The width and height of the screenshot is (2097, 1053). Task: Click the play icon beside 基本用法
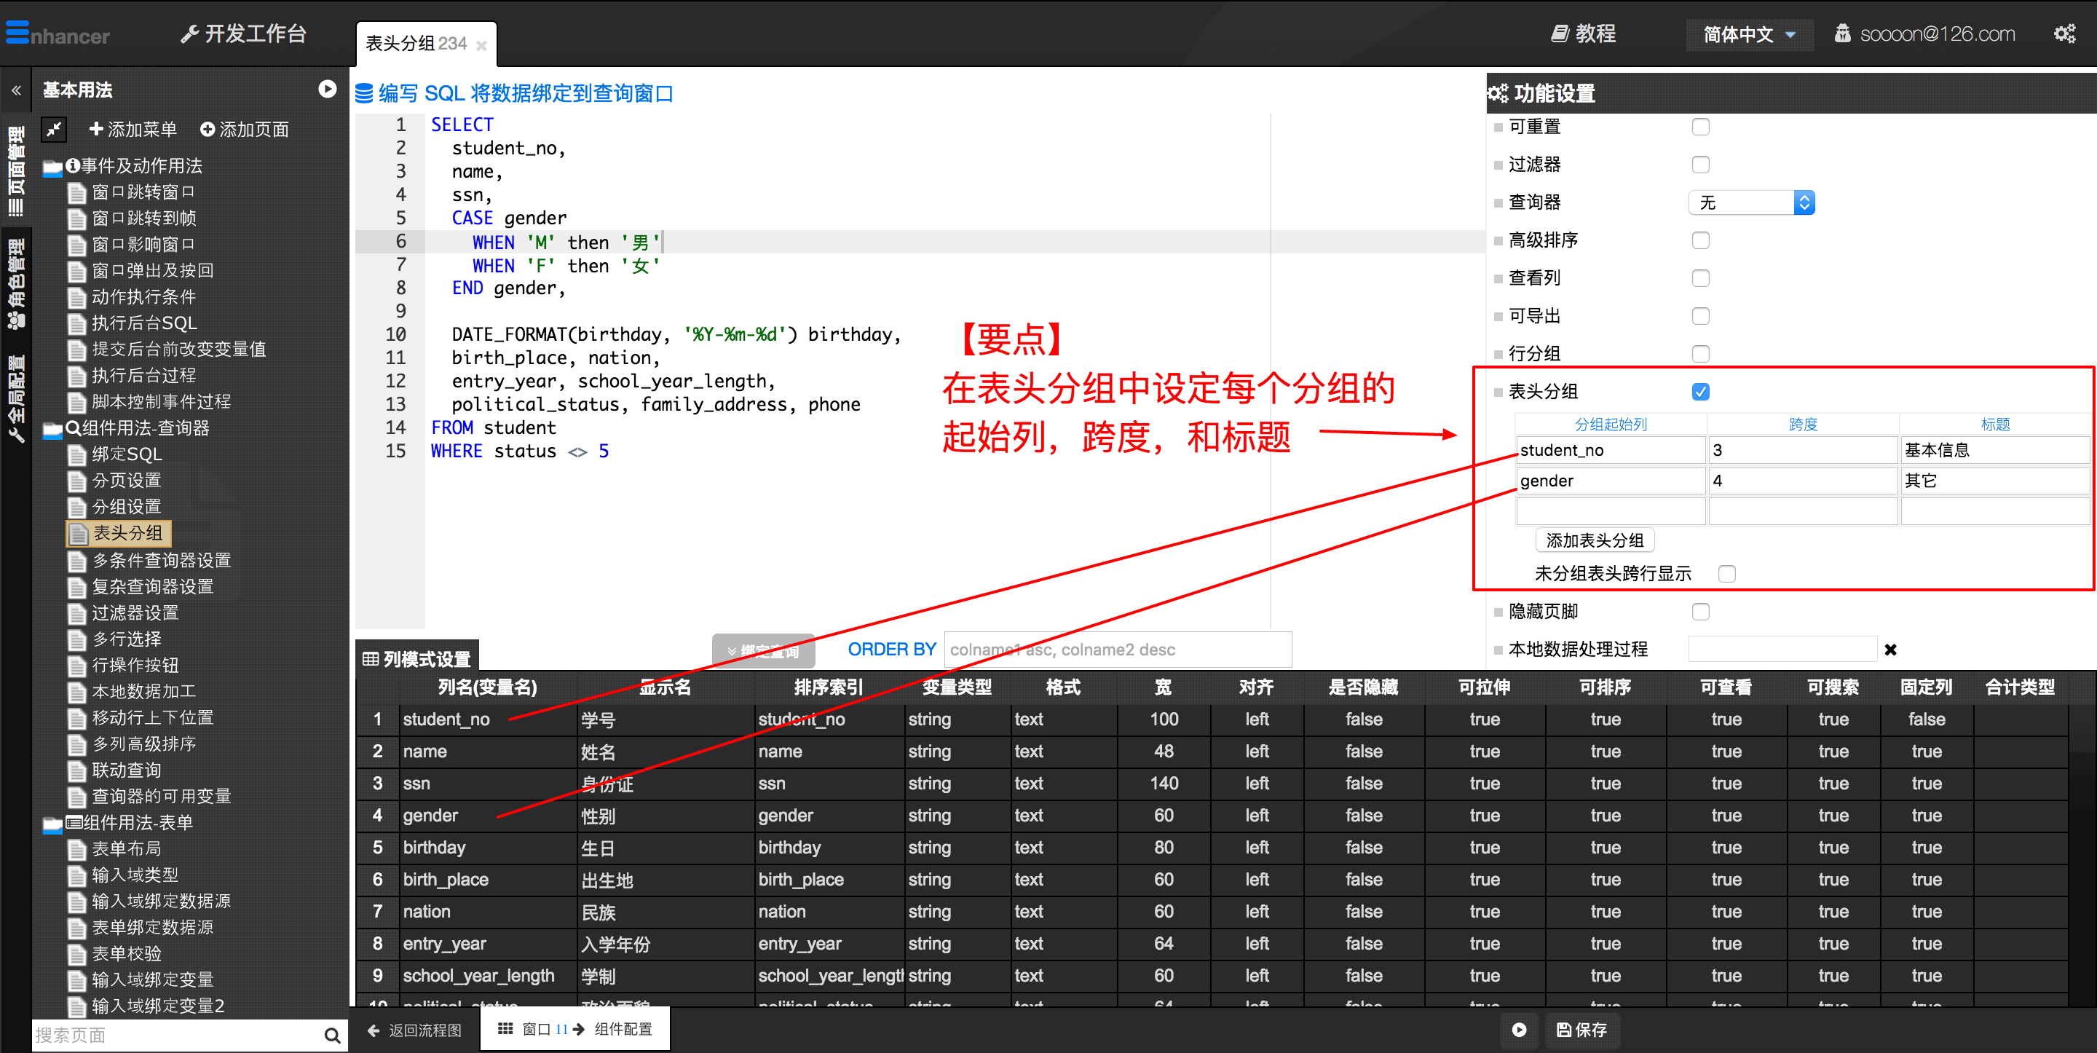(x=327, y=89)
